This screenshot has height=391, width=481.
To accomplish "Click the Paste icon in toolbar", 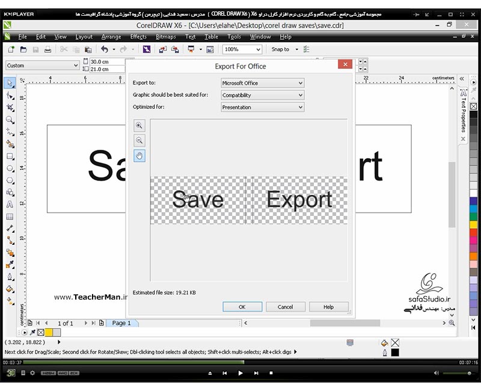I will click(88, 49).
